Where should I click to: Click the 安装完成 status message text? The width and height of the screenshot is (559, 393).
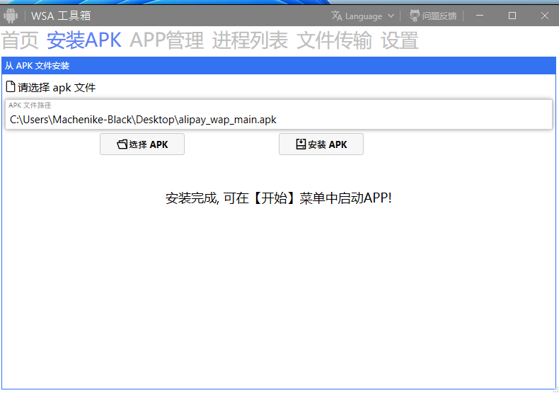[279, 198]
